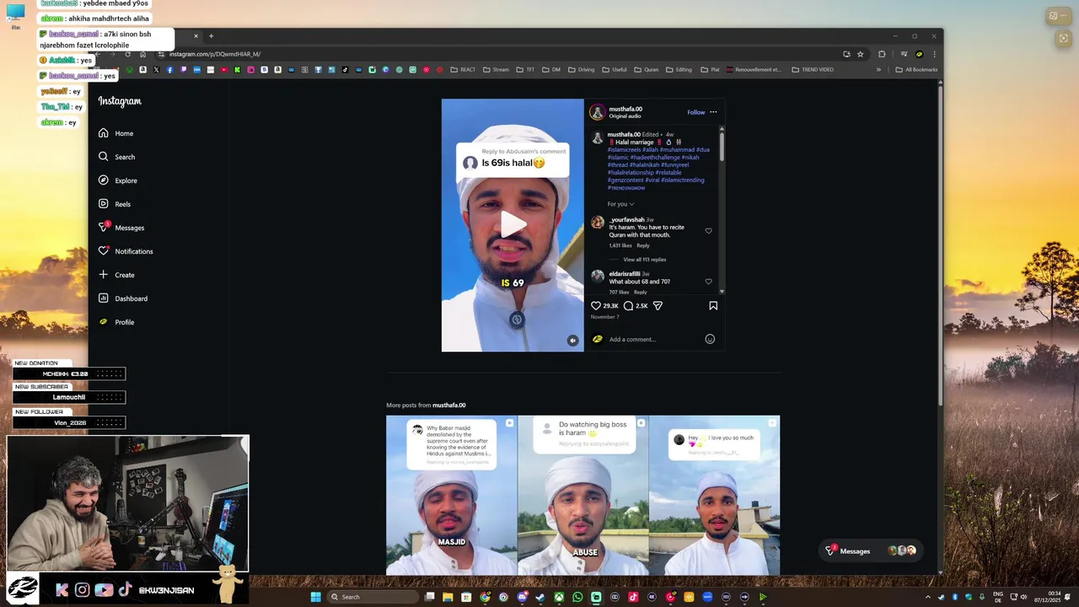
Task: Open floating Messages panel
Action: click(871, 551)
